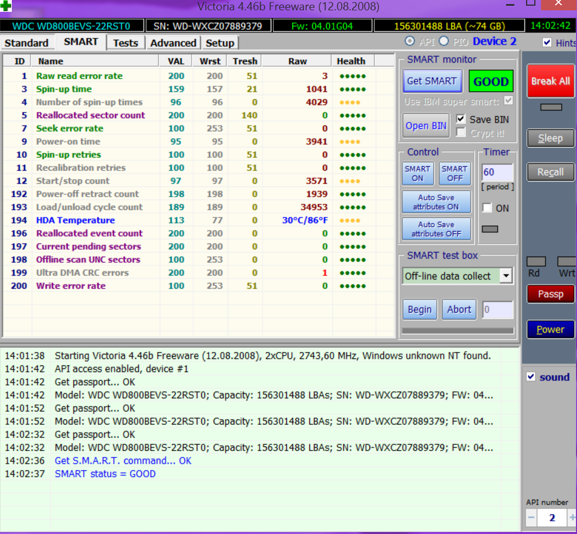Click the ID column header
The height and width of the screenshot is (534, 577).
[17, 61]
